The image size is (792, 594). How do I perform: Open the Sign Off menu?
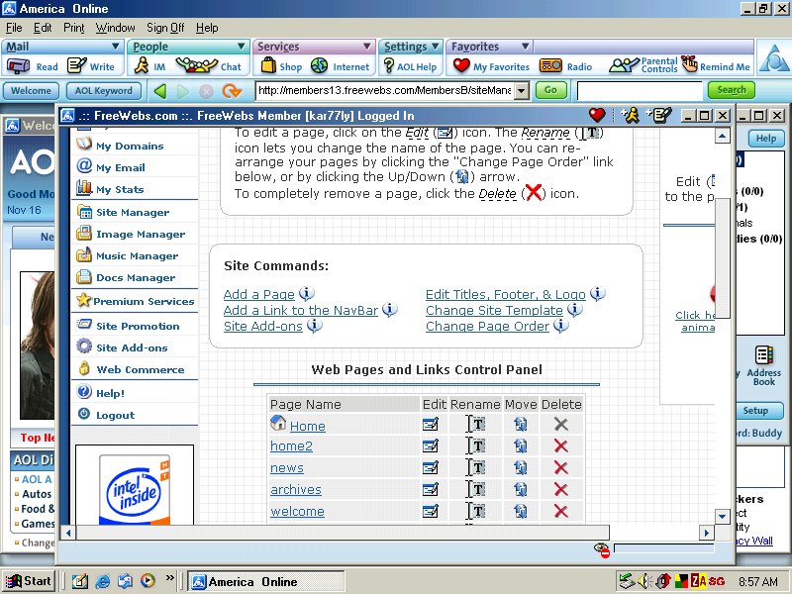[x=165, y=28]
